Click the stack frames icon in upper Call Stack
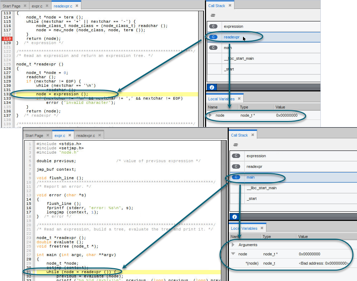 pyautogui.click(x=213, y=16)
